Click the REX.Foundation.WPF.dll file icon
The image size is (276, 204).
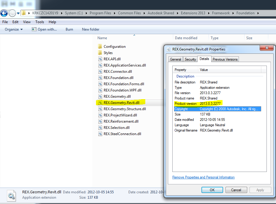(100, 90)
